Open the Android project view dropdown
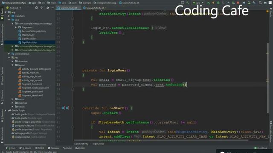 tap(14, 8)
